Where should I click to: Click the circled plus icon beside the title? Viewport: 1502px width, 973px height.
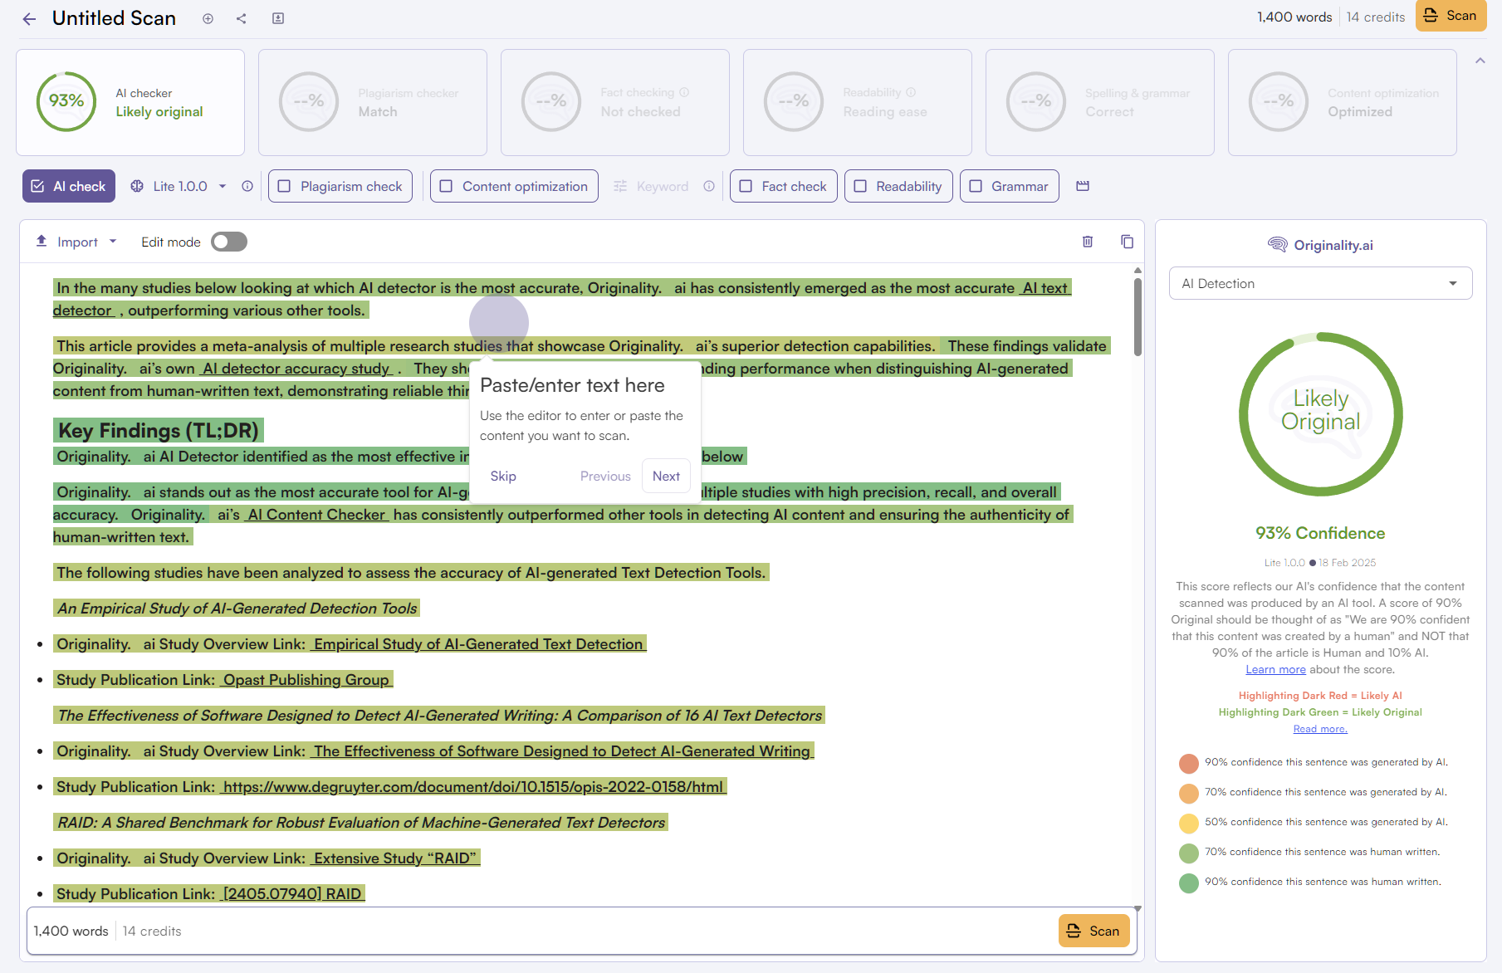pos(208,18)
